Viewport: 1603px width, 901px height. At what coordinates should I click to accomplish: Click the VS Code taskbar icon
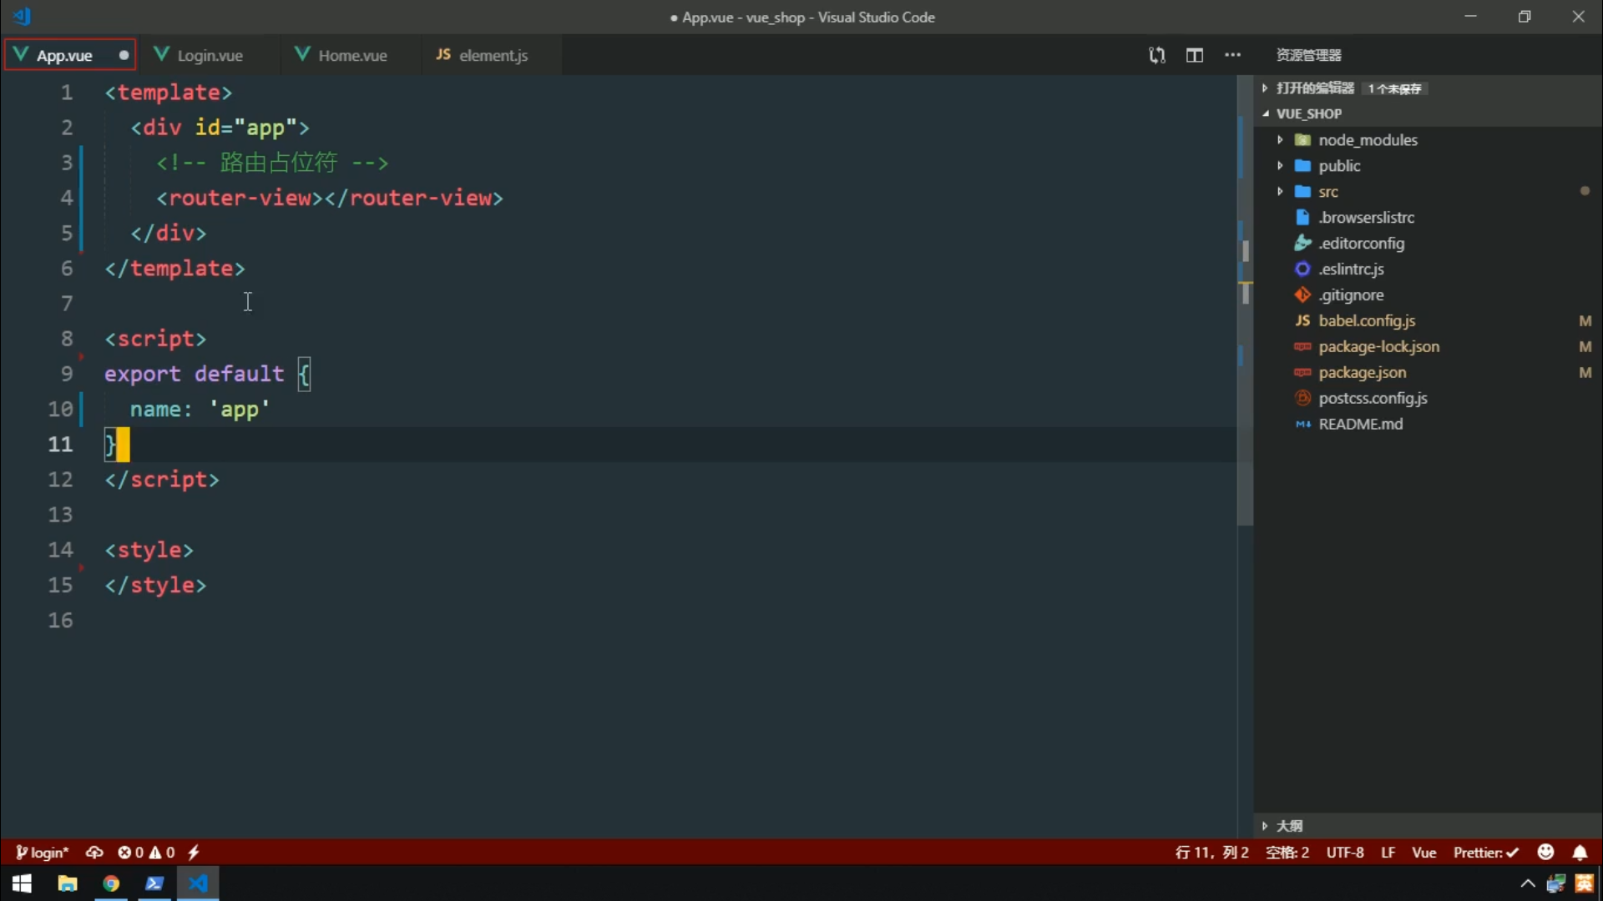click(x=198, y=883)
